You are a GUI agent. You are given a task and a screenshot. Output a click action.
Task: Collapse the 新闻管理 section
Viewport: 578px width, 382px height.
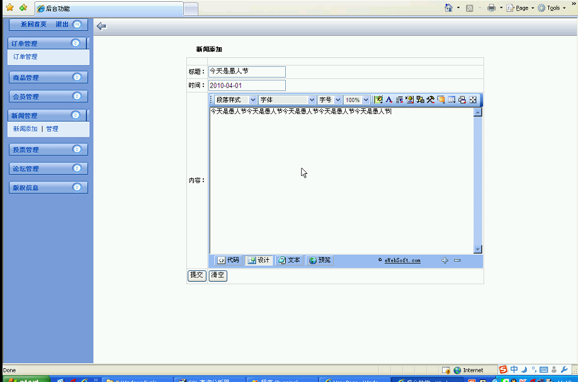pyautogui.click(x=75, y=115)
